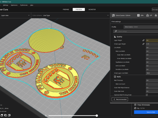Viewport: 158px width, 118px height.
Task: Click the plain yellow disc model
Action: click(x=47, y=40)
